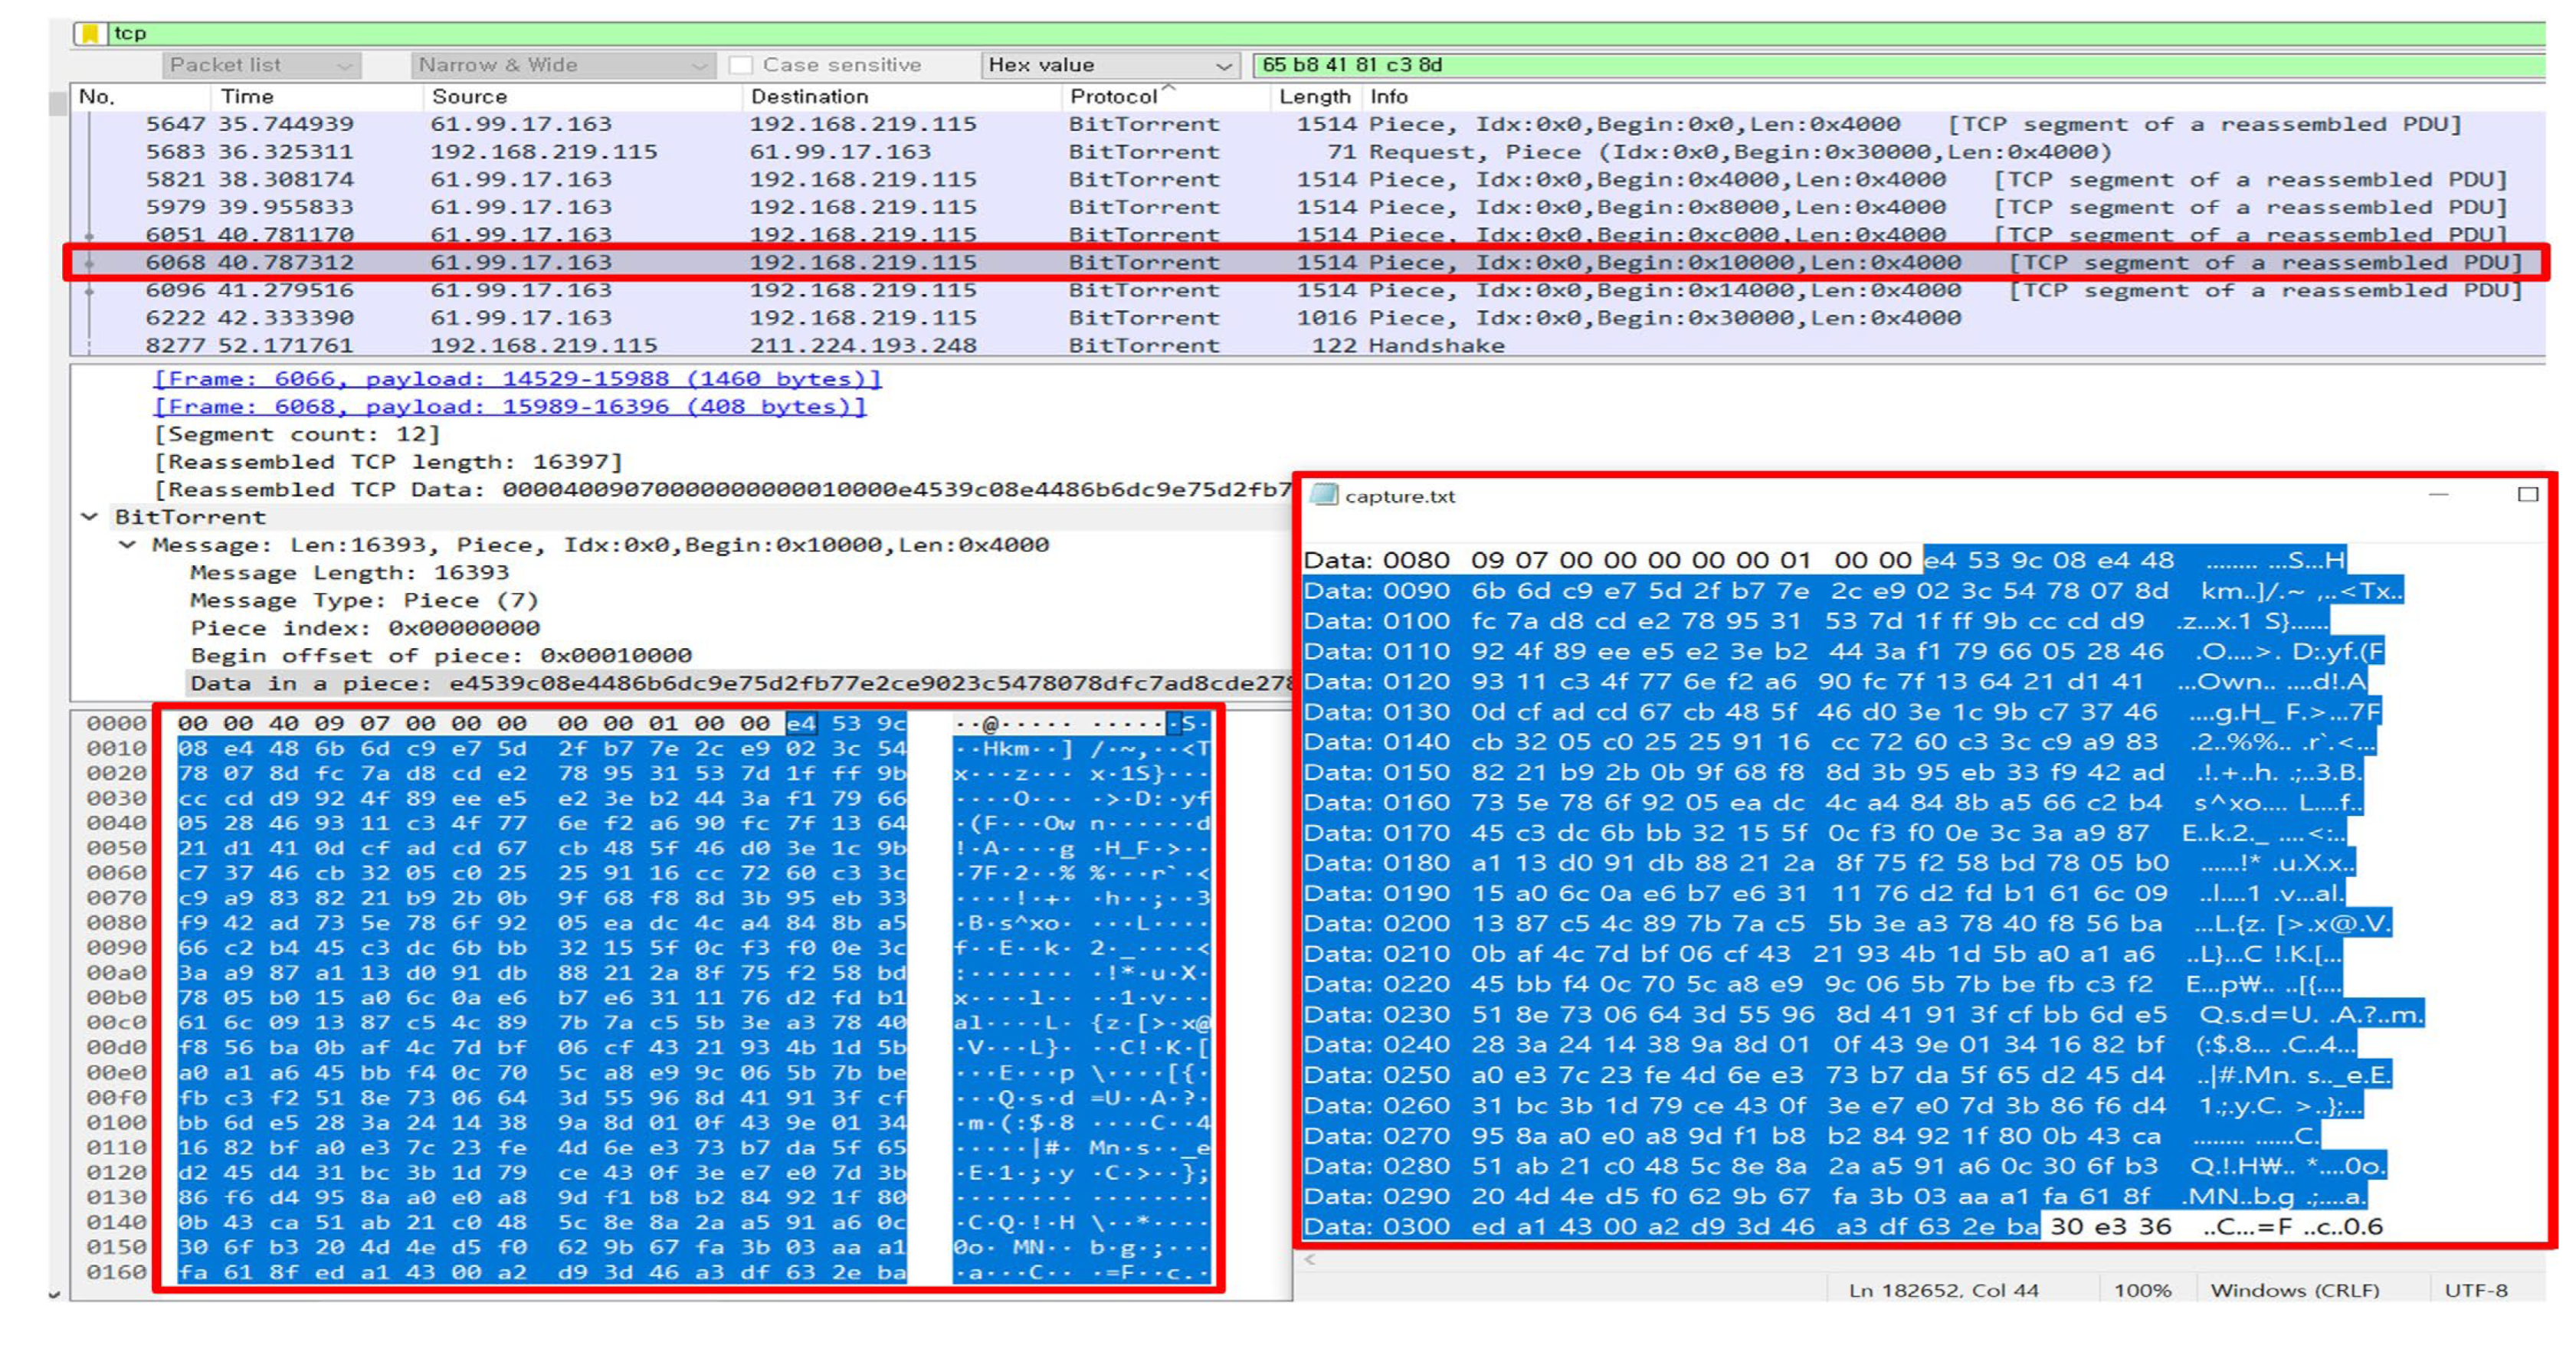Open the Frame 6066 payload link
The width and height of the screenshot is (2576, 1352).
coord(517,379)
